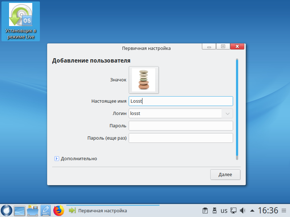
Task: Expand the Дополнительно section
Action: click(x=57, y=158)
